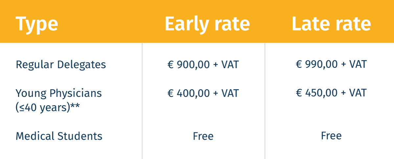Select the Early rate column header
Image resolution: width=394 pixels, height=159 pixels.
pos(207,24)
